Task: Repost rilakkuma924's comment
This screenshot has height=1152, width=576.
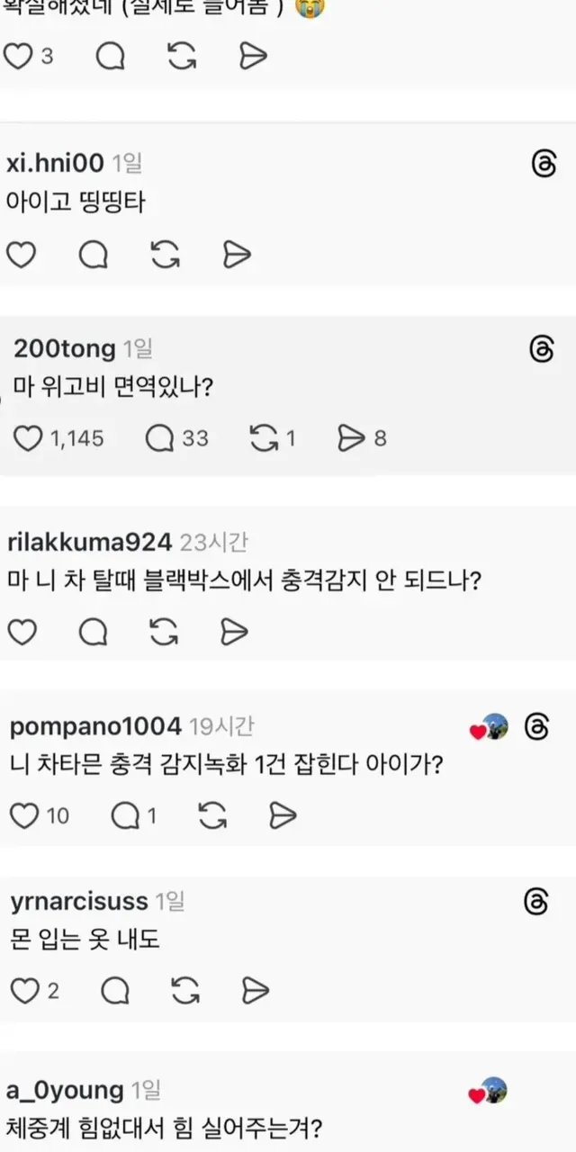Action: 164,633
